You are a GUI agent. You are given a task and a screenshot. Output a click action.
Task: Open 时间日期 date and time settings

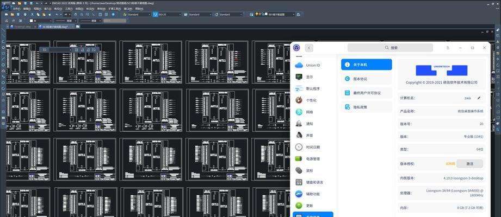[313, 147]
